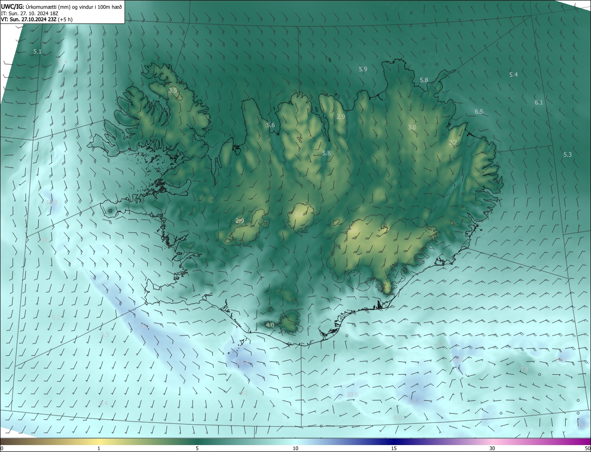Image resolution: width=591 pixels, height=452 pixels.
Task: Click the valid time line "VT: Sun. 27.10.2024 23Z (+5 h)"
Action: pos(36,19)
